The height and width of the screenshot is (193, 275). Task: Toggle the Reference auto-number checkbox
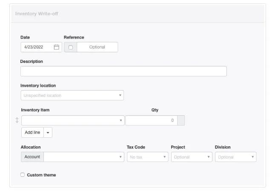[71, 47]
